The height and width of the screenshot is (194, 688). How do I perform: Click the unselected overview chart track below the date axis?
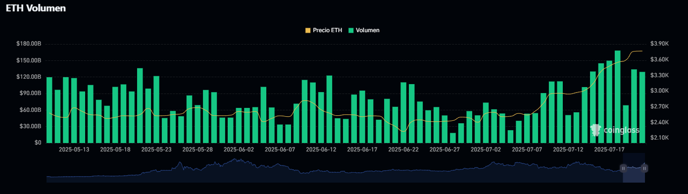pos(334,168)
